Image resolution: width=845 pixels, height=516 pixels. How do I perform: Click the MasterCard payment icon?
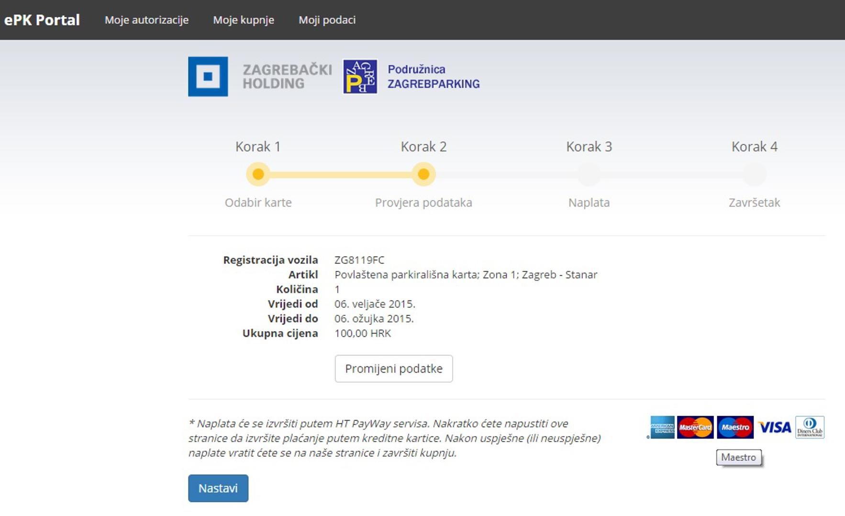pos(695,427)
